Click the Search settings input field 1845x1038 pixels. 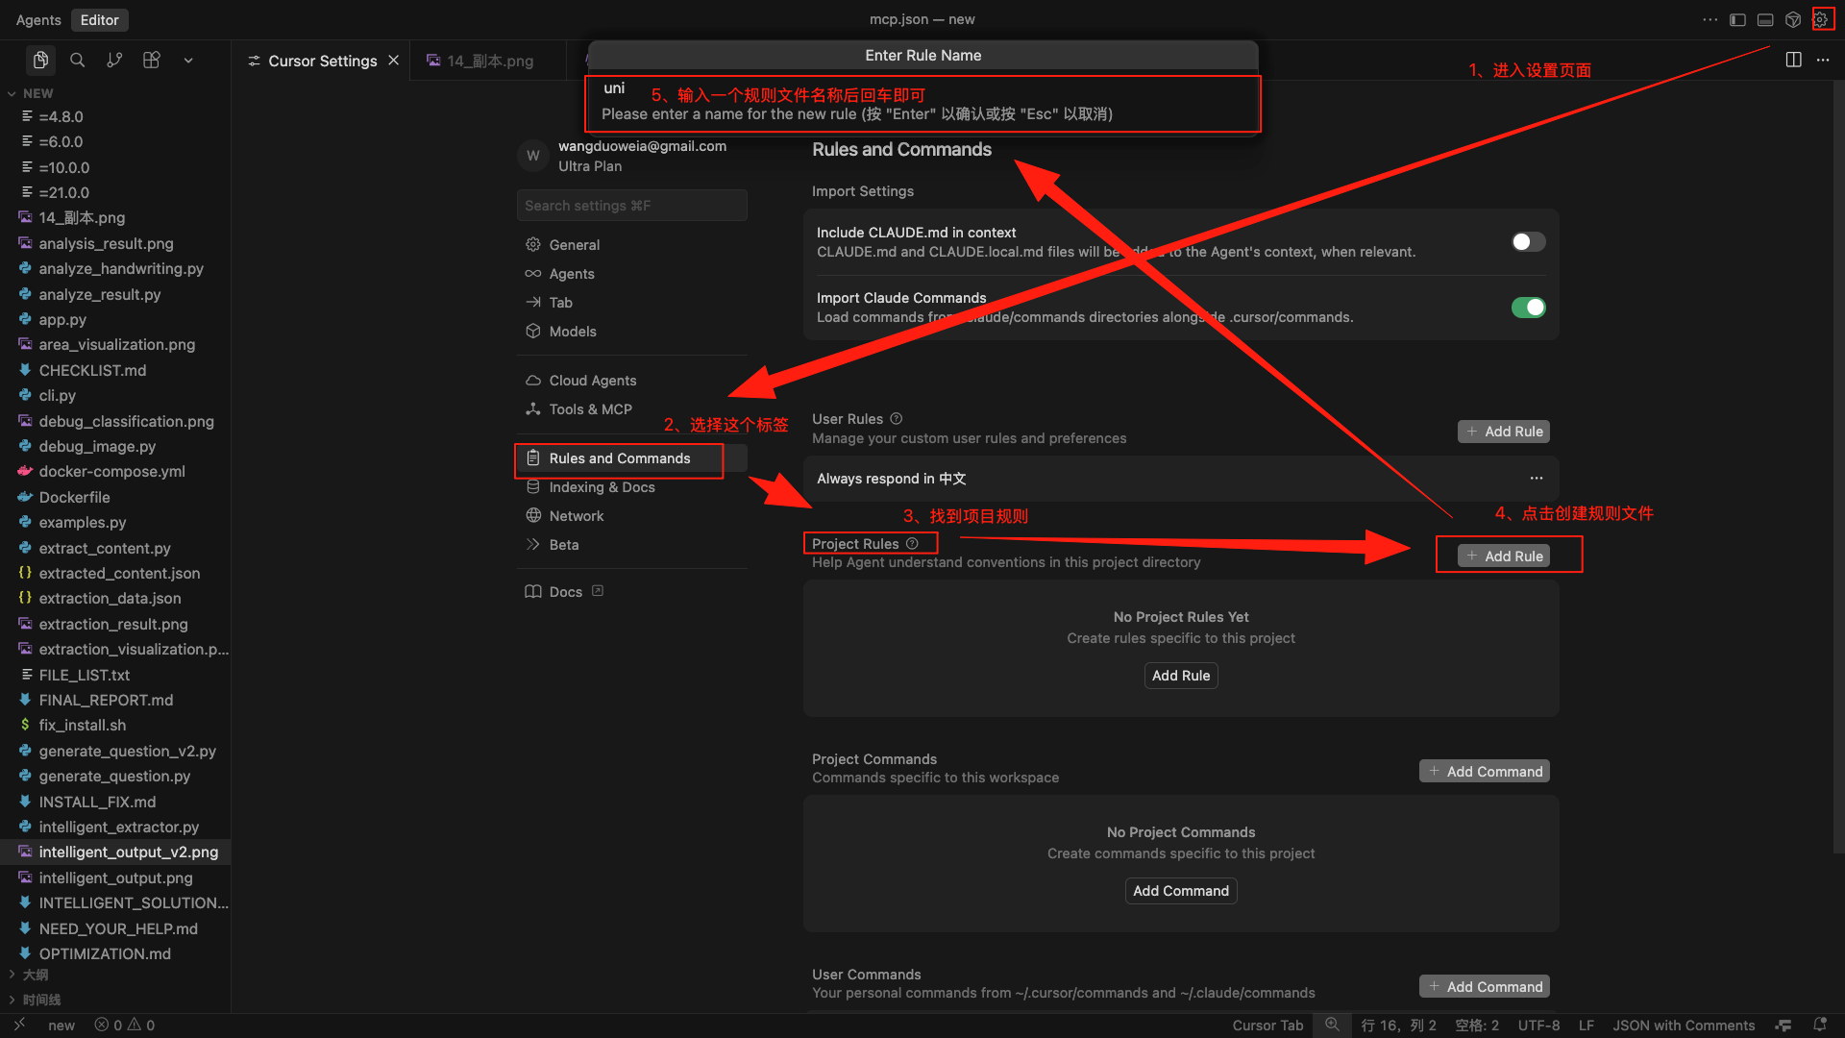pyautogui.click(x=631, y=206)
